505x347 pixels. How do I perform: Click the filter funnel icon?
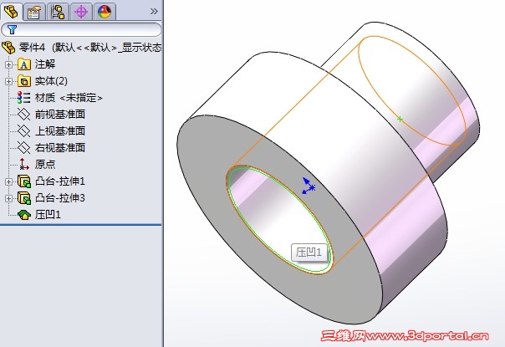[x=12, y=29]
